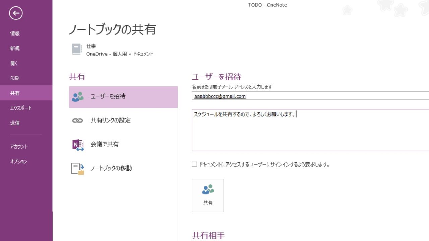
Task: Click the ユーザーを招待 section heading on right
Action: [217, 77]
